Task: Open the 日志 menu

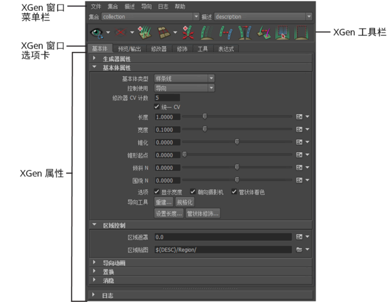Action: [x=163, y=6]
